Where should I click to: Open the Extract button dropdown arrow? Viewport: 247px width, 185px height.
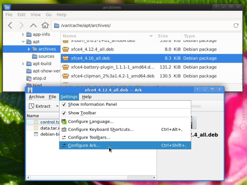pyautogui.click(x=57, y=106)
